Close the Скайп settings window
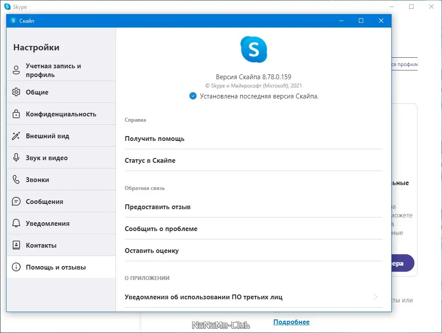 tap(381, 21)
